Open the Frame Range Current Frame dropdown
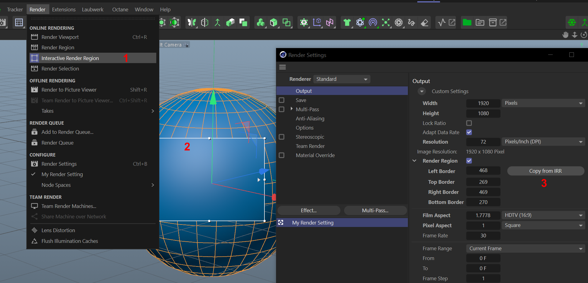 coord(525,248)
